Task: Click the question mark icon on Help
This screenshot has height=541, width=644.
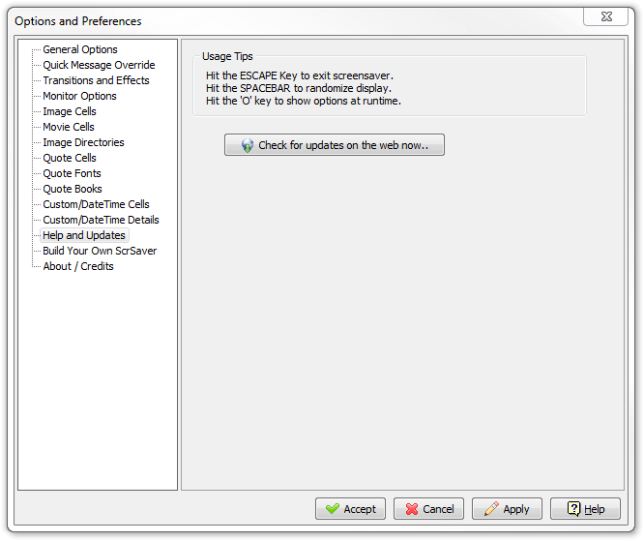Action: tap(572, 509)
